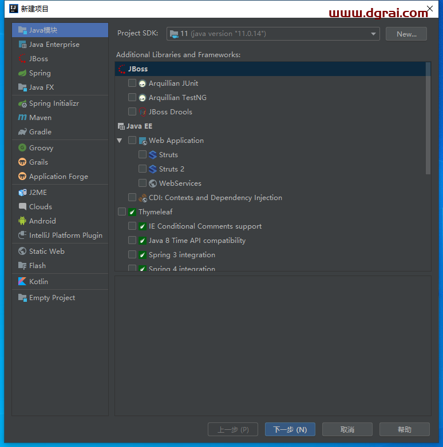Click the Arquillian TestNG alien icon
The image size is (443, 447).
[142, 98]
